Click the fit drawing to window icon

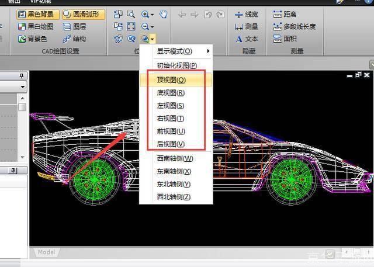click(118, 14)
